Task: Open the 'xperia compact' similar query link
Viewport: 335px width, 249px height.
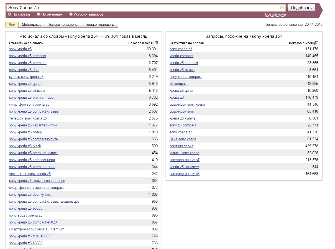Action: pos(181,56)
